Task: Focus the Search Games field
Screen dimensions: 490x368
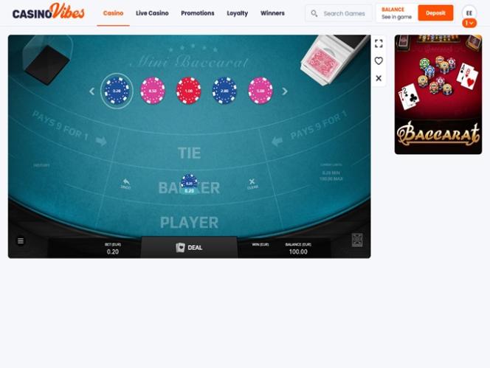Action: click(x=339, y=13)
